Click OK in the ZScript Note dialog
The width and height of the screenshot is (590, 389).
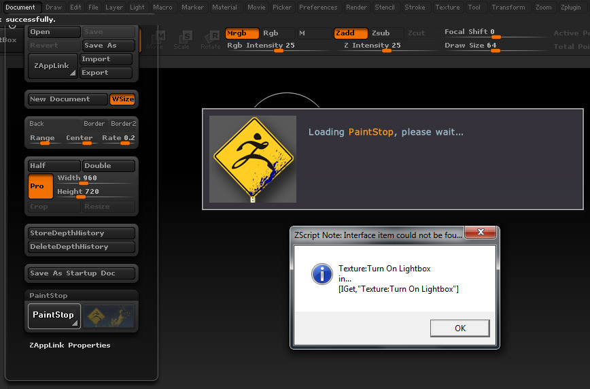459,328
